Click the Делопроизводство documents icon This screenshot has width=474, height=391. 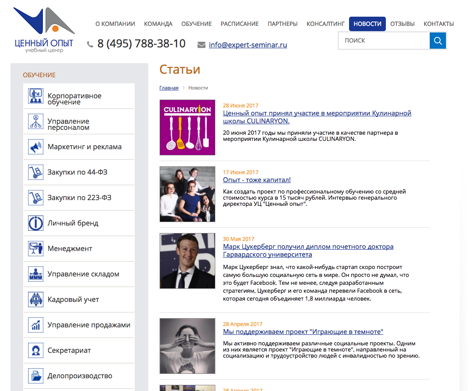tap(36, 376)
